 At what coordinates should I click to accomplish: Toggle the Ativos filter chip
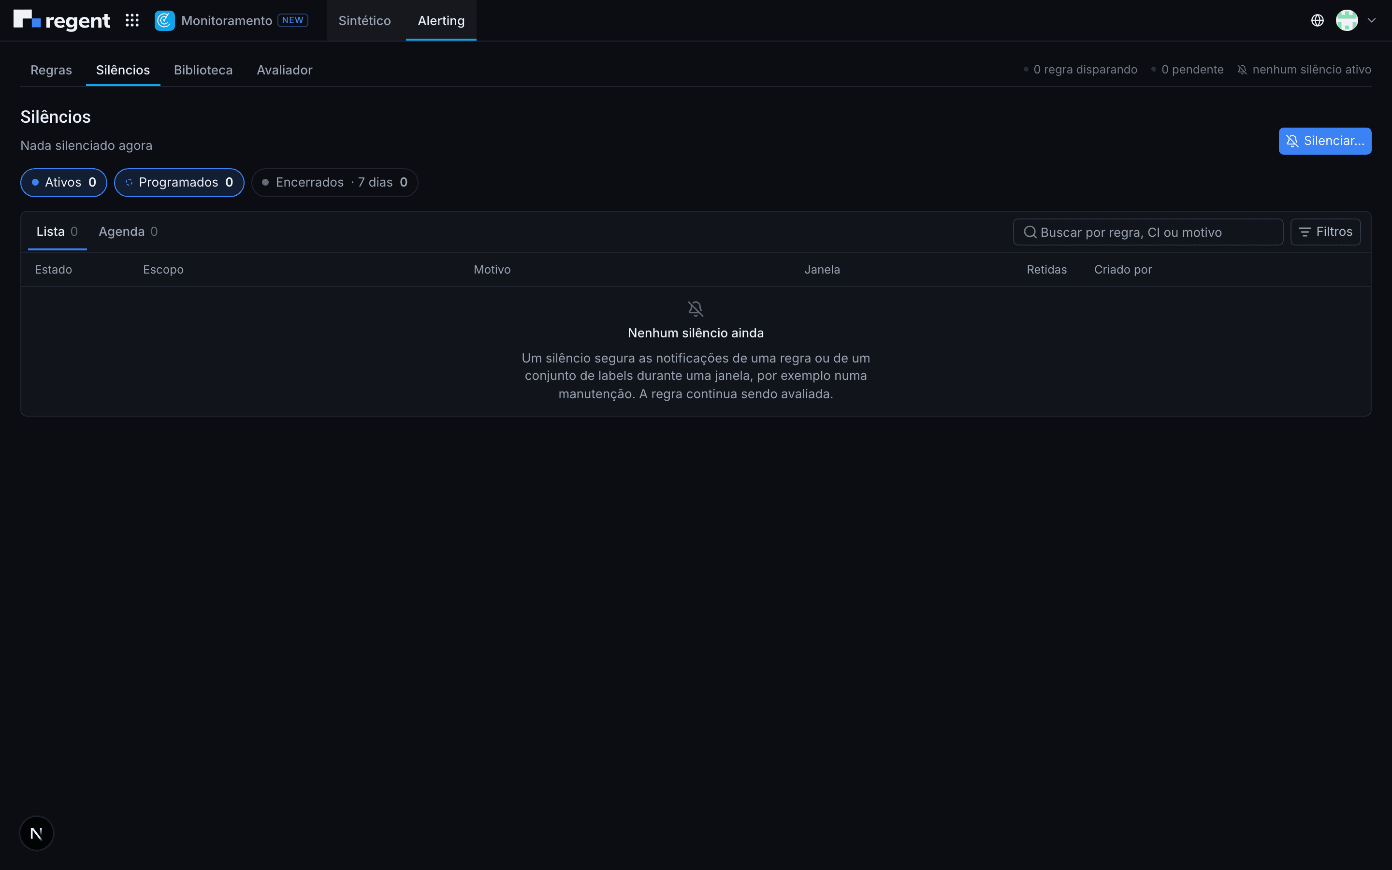coord(64,182)
